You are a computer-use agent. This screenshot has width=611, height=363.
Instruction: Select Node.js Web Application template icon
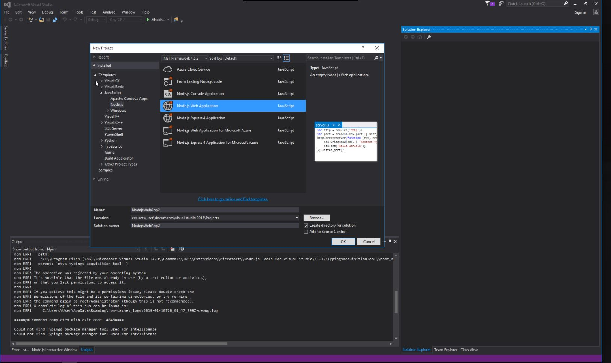coord(168,106)
